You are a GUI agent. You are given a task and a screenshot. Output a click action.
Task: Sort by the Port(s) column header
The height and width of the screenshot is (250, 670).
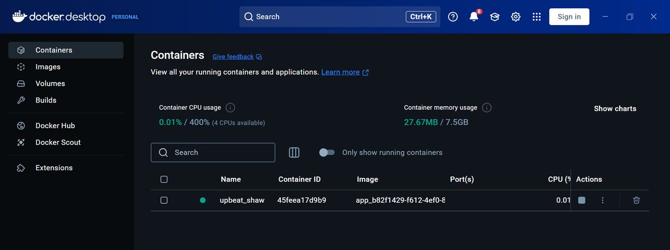coord(462,179)
